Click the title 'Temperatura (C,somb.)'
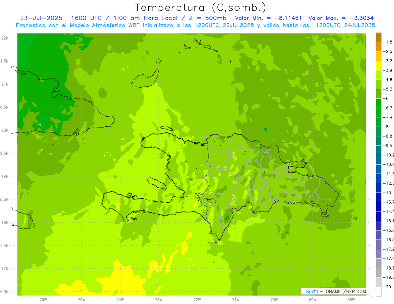The height and width of the screenshot is (304, 394). click(x=201, y=8)
